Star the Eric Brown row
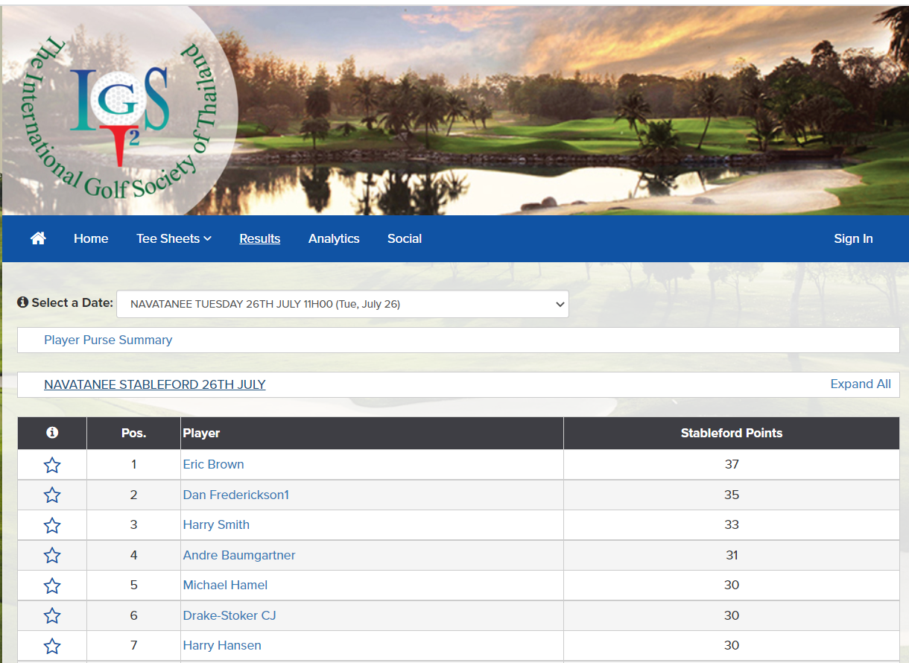 [52, 465]
